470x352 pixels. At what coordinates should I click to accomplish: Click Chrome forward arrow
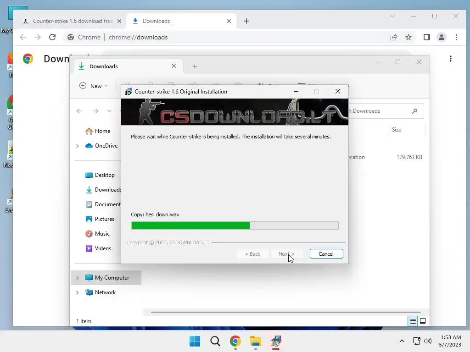pos(38,37)
